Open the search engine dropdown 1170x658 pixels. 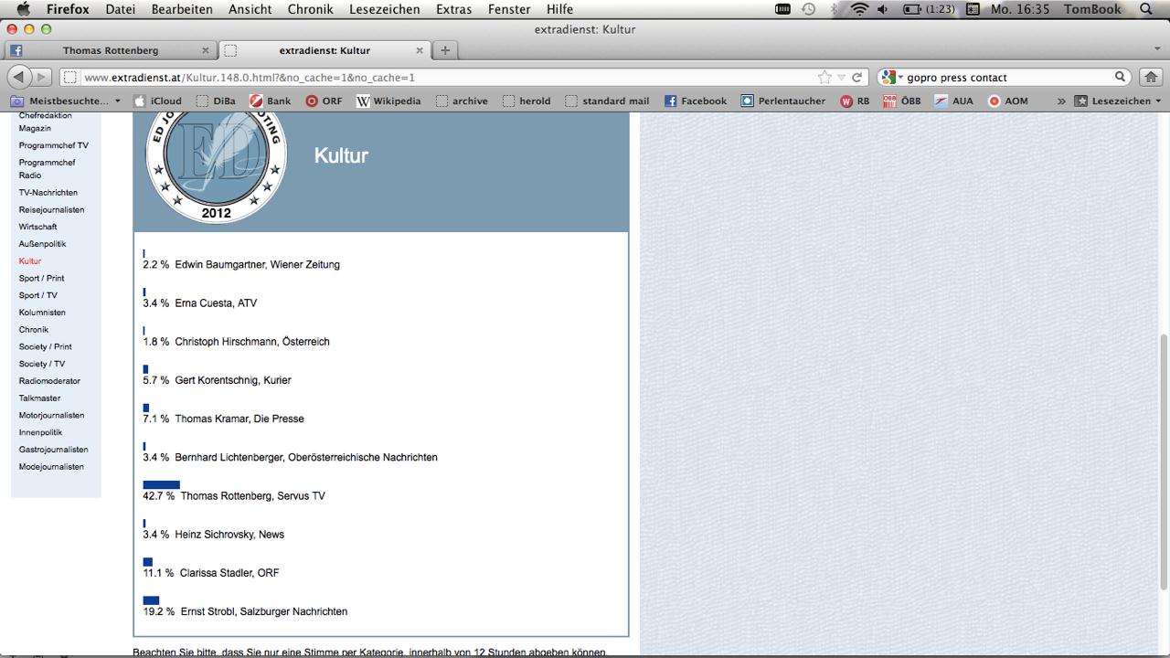(892, 78)
